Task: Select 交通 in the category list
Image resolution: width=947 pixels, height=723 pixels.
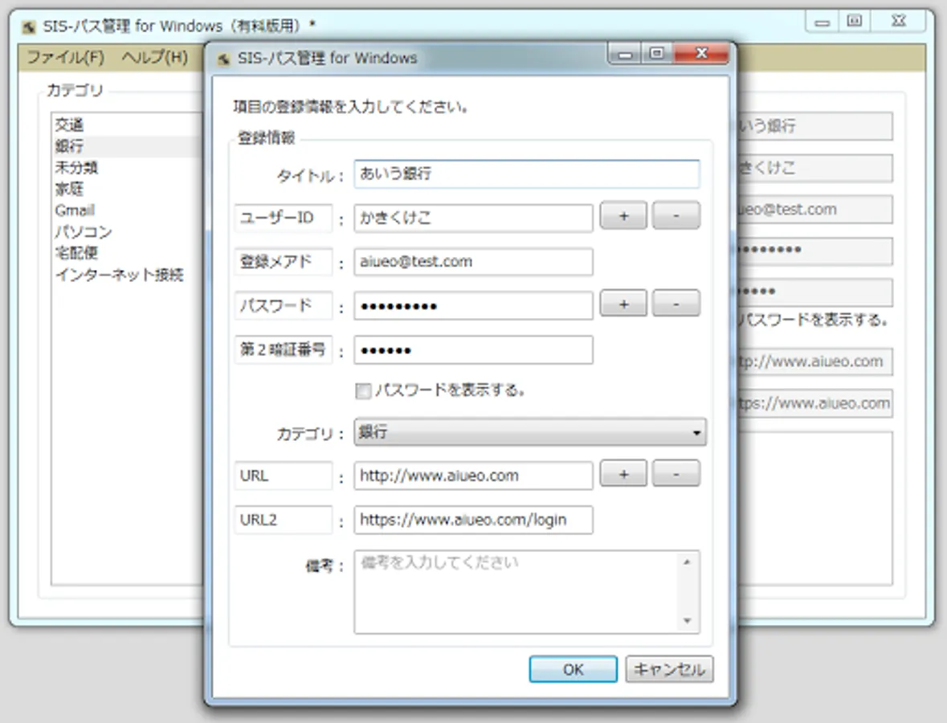Action: 127,125
